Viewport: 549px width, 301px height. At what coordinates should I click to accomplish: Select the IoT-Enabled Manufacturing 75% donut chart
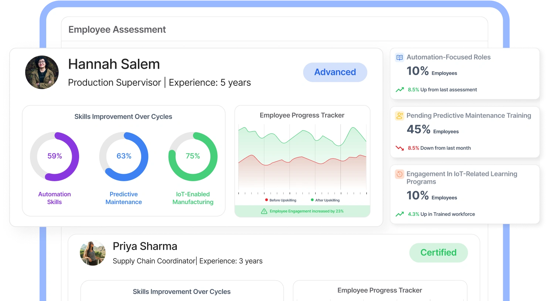pyautogui.click(x=193, y=156)
